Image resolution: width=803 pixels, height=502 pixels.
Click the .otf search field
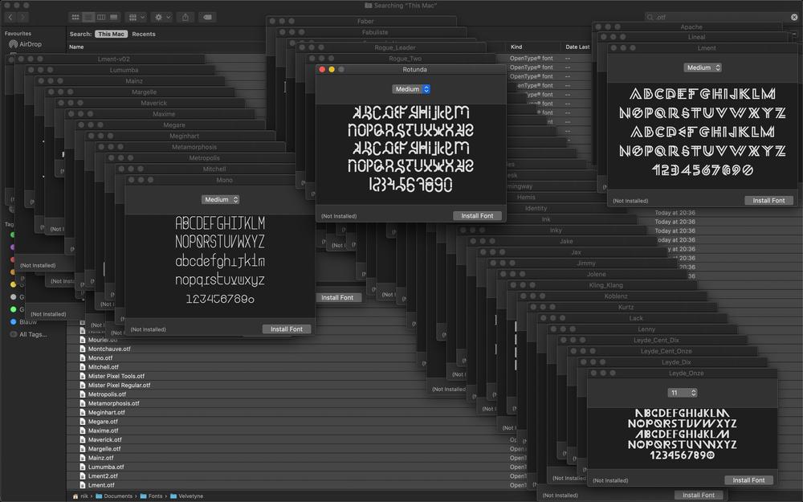[722, 18]
